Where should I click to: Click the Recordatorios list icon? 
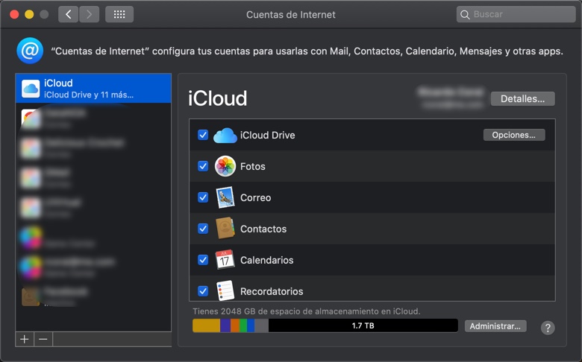pos(225,290)
